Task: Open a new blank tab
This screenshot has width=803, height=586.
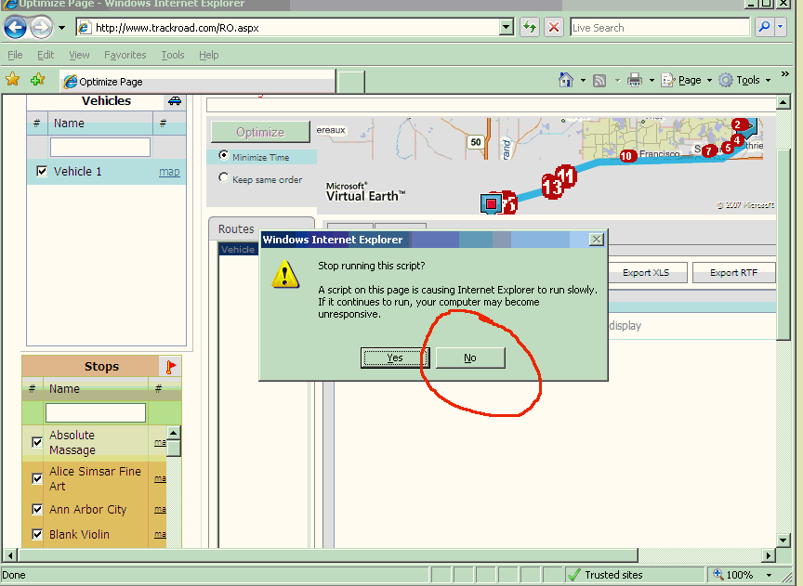Action: point(351,82)
